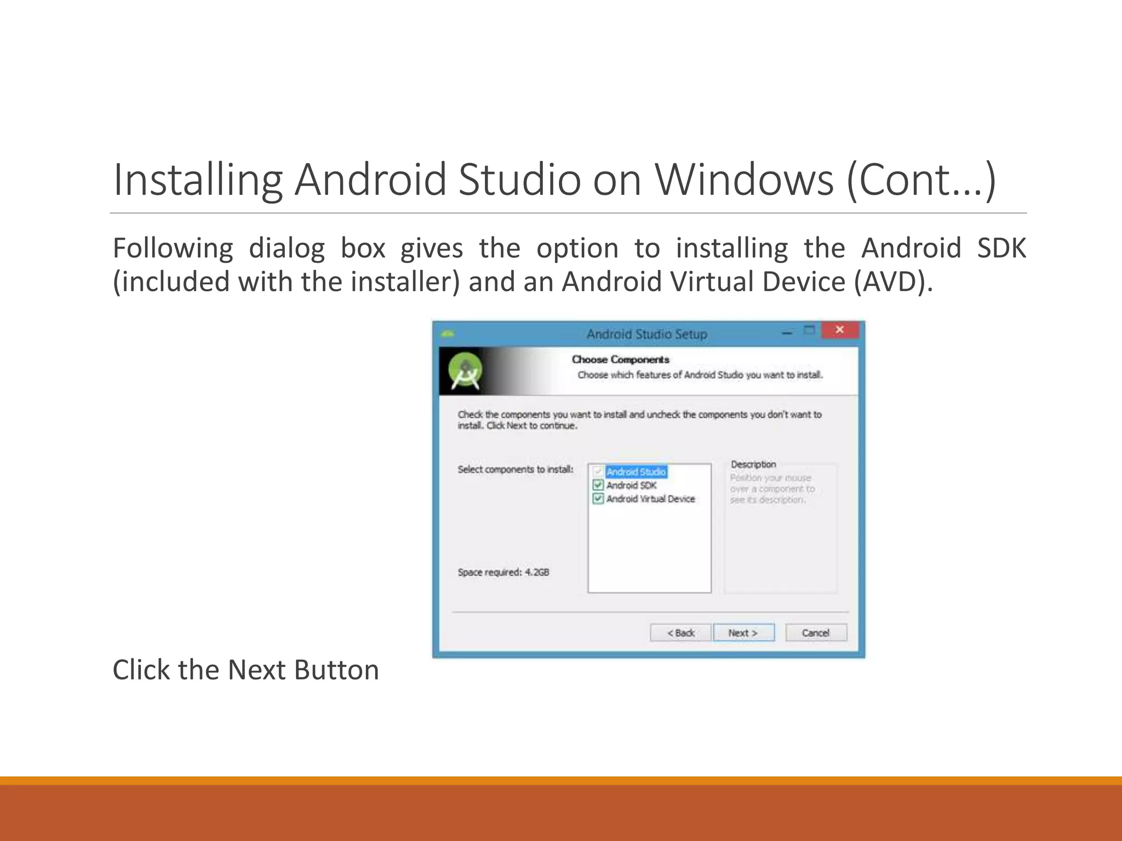Image resolution: width=1122 pixels, height=841 pixels.
Task: Uncheck the Android SDK checkbox
Action: pyautogui.click(x=598, y=485)
